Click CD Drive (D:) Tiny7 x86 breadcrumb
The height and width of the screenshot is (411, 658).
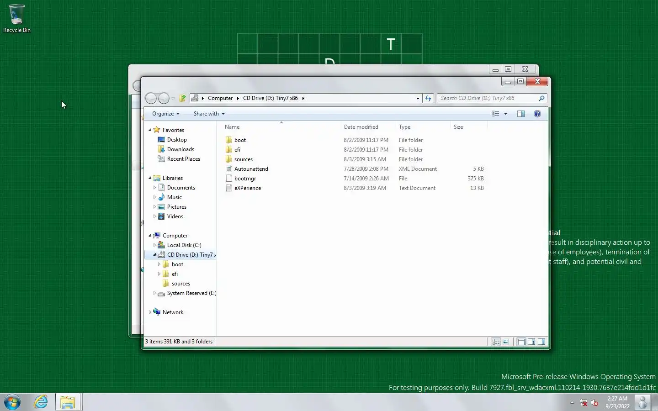coord(271,98)
